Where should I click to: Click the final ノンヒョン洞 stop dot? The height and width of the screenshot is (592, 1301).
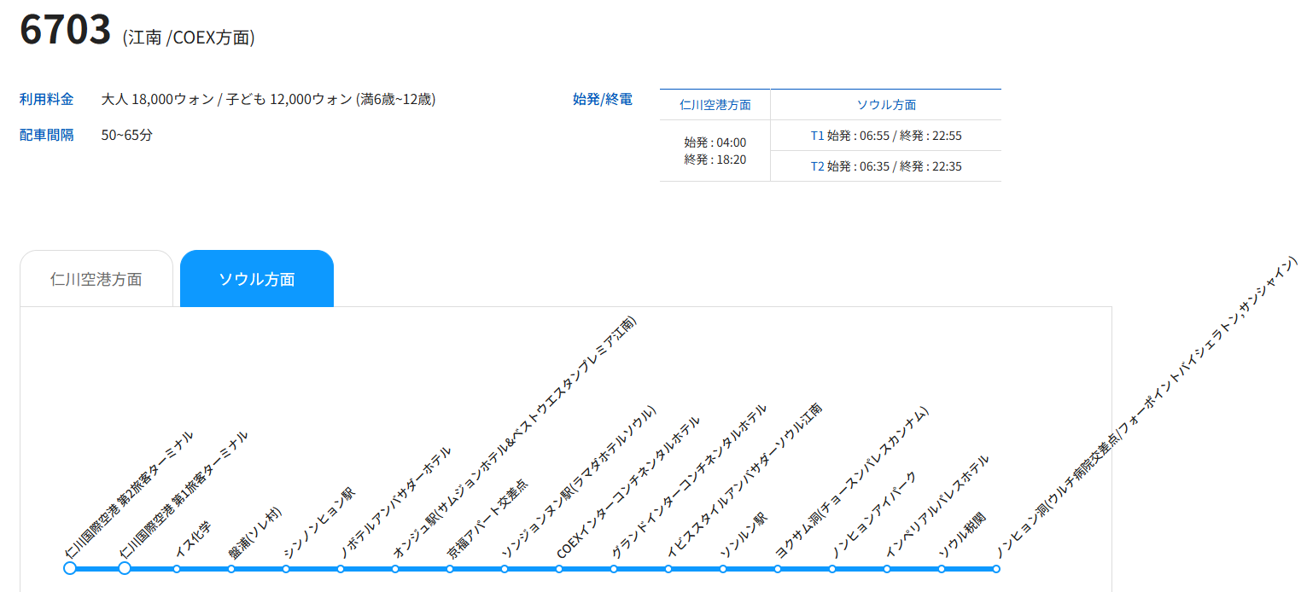[996, 569]
